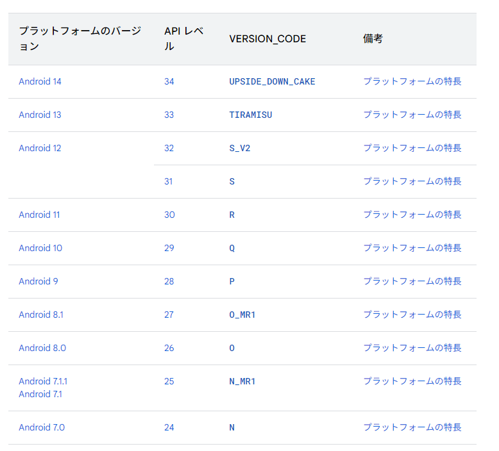The image size is (499, 451).
Task: Click API level 25 link
Action: 169,381
